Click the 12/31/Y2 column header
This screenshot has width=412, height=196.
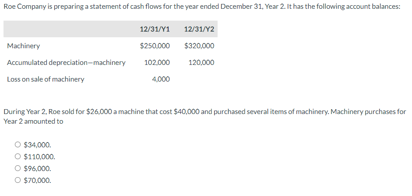click(x=199, y=29)
